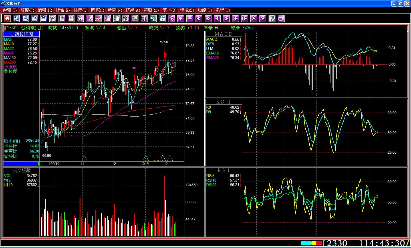The height and width of the screenshot is (248, 411).
Task: Open the 技術(A) menu
Action: (133, 10)
